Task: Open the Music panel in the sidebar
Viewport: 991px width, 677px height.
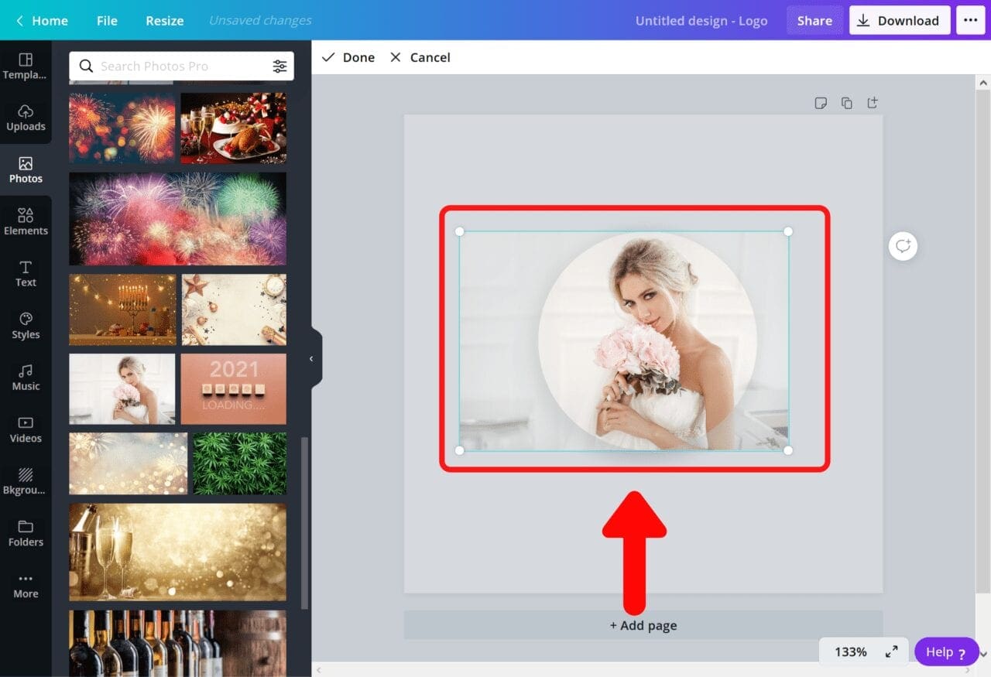Action: [x=26, y=377]
